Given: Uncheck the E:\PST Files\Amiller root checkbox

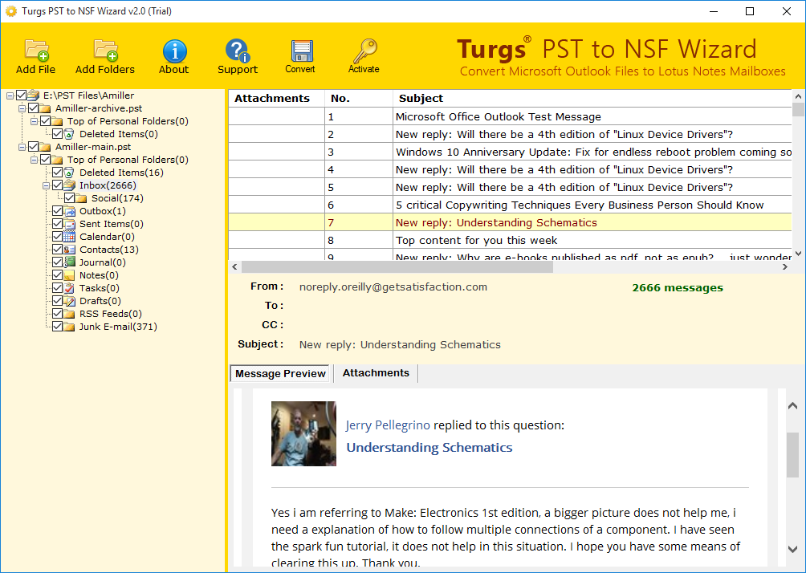Looking at the screenshot, I should (21, 95).
